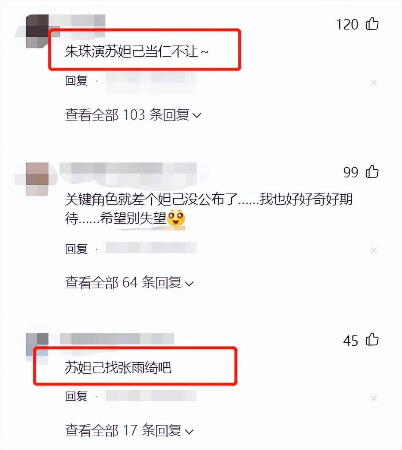This screenshot has width=402, height=450.
Task: Dismiss the 张雨绮 comment with X
Action: click(374, 398)
